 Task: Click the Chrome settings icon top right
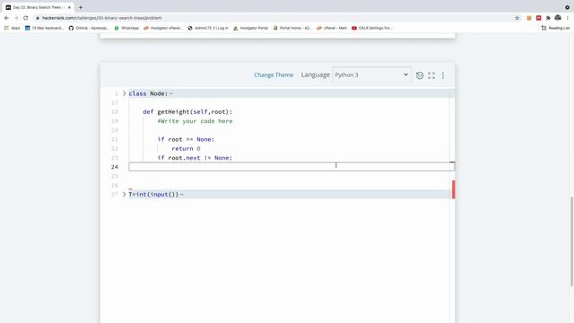coord(568,7)
